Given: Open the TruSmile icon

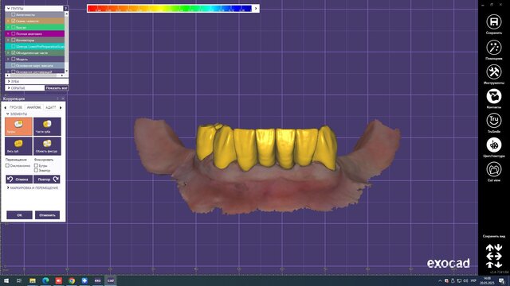Looking at the screenshot, I should pos(494,120).
